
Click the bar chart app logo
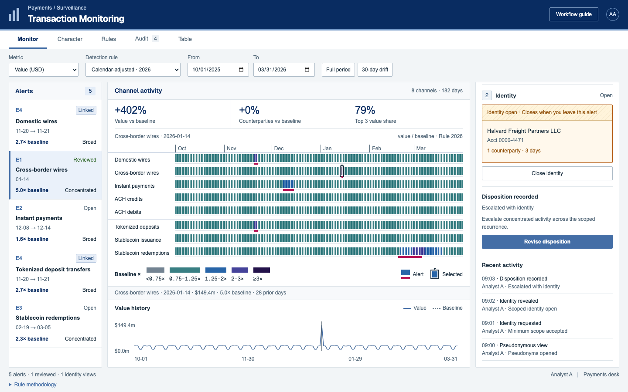[14, 14]
